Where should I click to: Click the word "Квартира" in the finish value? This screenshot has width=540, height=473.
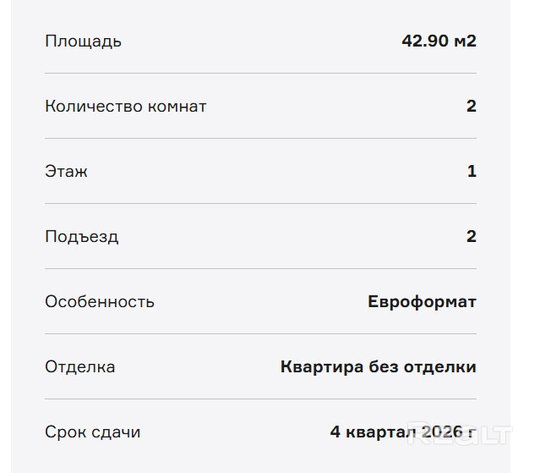pyautogui.click(x=321, y=367)
